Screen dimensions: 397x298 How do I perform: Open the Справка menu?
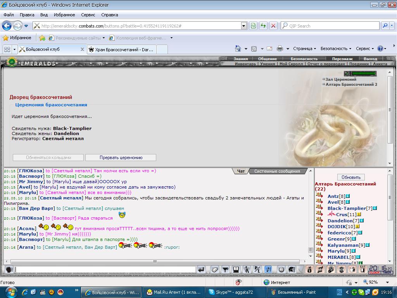[x=110, y=15]
